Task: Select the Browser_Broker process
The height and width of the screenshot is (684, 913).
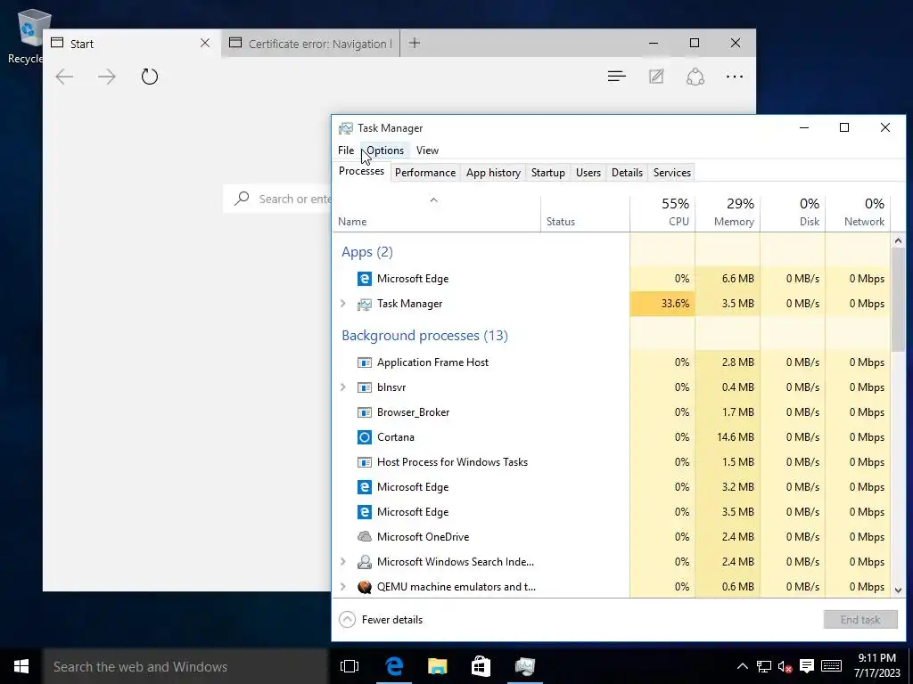Action: coord(612,412)
